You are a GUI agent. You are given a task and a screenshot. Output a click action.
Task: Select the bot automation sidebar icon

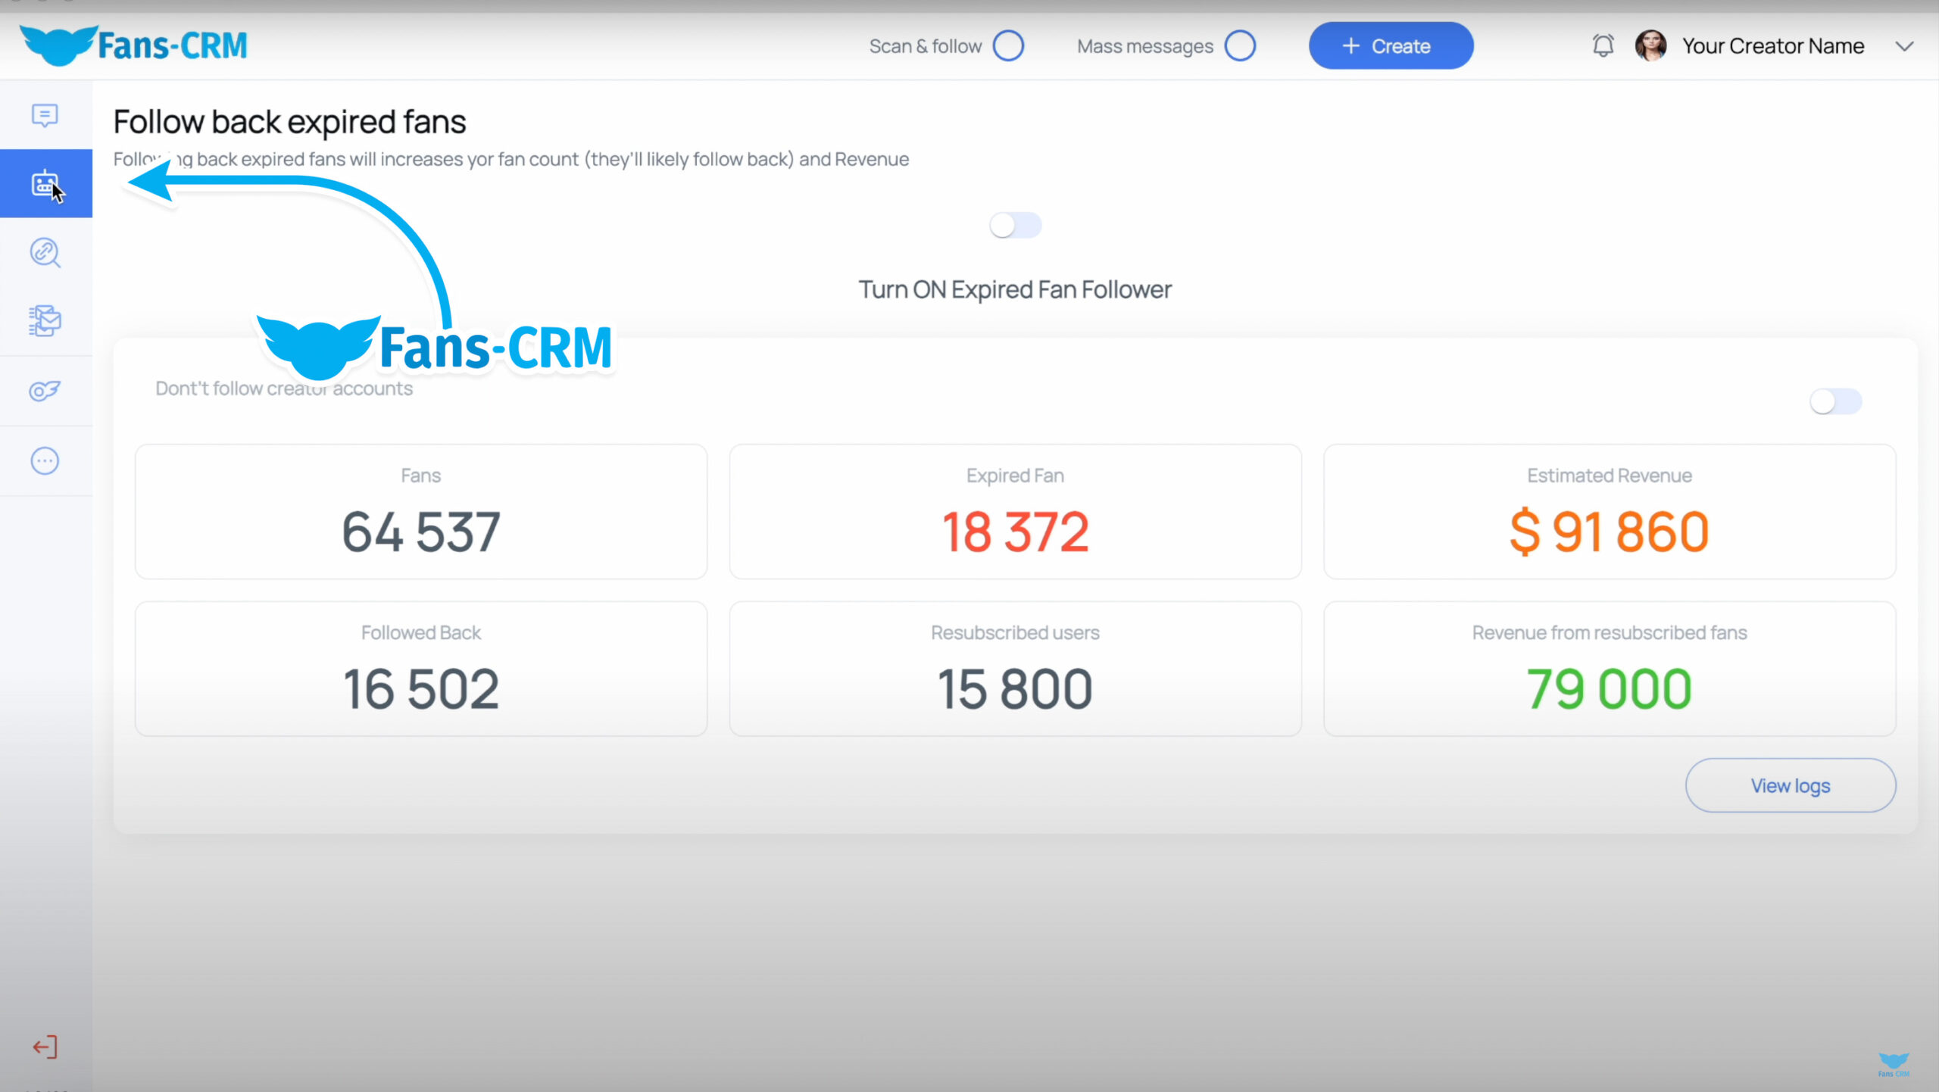pos(45,184)
